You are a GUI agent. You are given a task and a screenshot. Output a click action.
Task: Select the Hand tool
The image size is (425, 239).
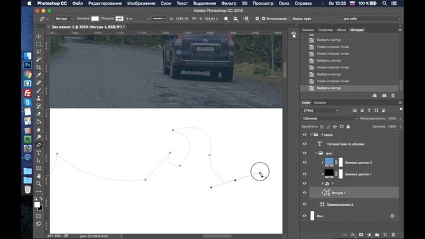39,176
